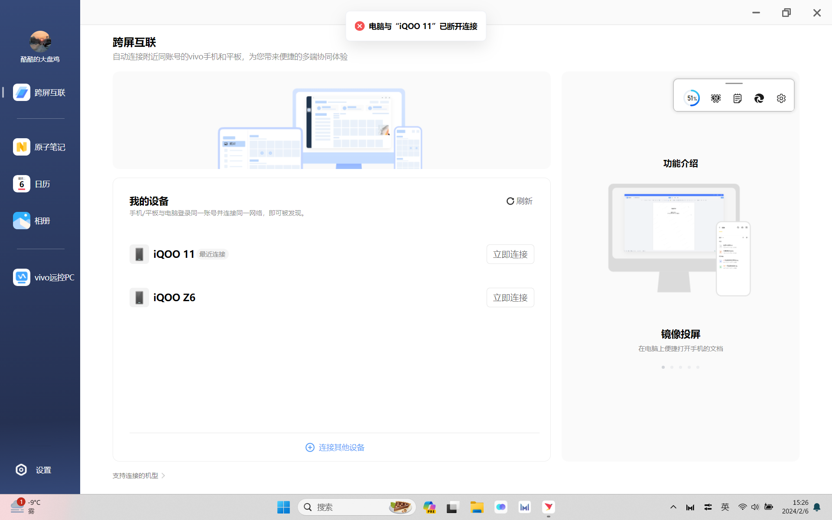
Task: Click the user avatar picture
Action: click(40, 42)
